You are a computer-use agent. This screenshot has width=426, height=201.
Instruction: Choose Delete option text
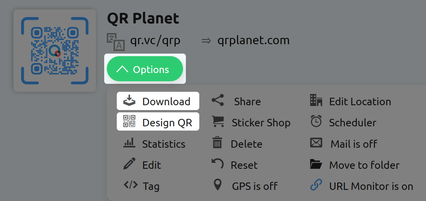click(x=247, y=144)
